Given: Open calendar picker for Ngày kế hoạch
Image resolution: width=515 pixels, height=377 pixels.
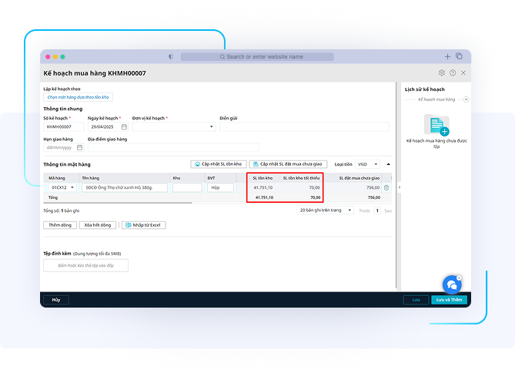Looking at the screenshot, I should [x=124, y=127].
